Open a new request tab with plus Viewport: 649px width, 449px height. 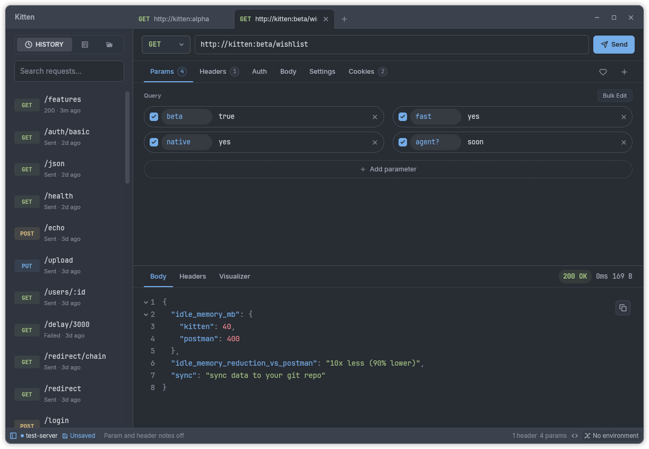[x=344, y=19]
